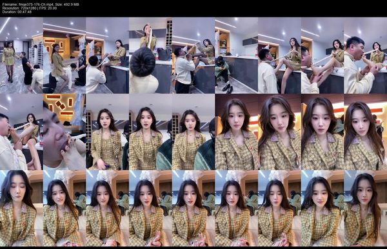Open first thumbnail with woman standing in hallway
The width and height of the screenshot is (387, 249).
coord(21,55)
